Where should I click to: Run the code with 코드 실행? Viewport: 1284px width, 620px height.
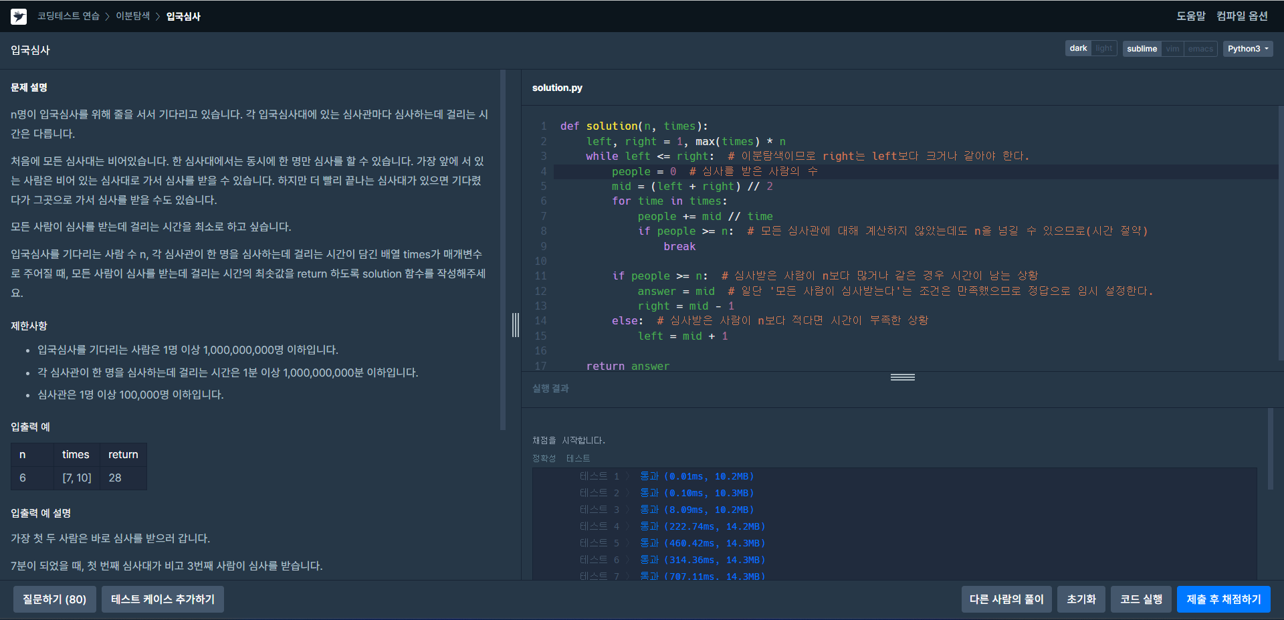(1141, 599)
